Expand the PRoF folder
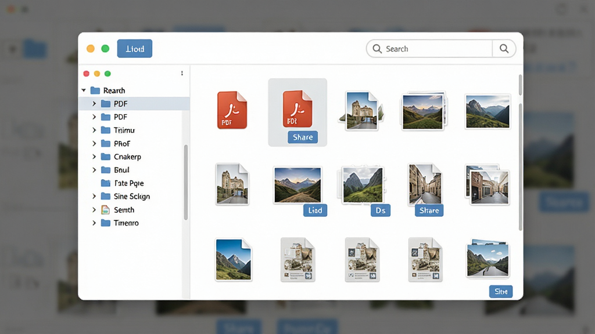 tap(94, 144)
